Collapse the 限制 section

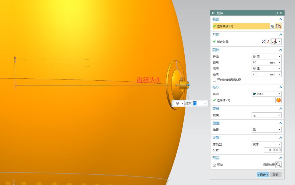[281, 50]
